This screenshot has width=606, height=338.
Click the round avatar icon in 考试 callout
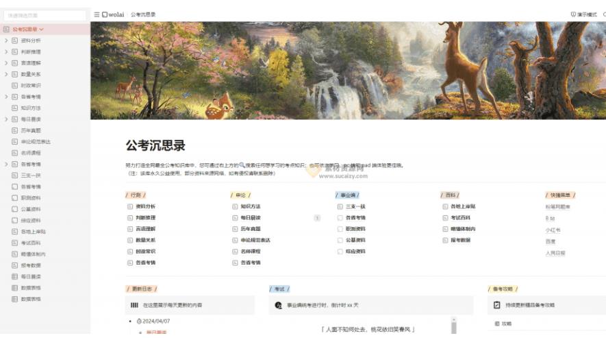(278, 306)
